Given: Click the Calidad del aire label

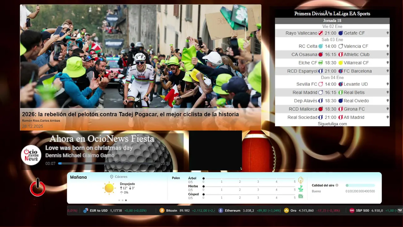Looking at the screenshot, I should click(323, 185).
